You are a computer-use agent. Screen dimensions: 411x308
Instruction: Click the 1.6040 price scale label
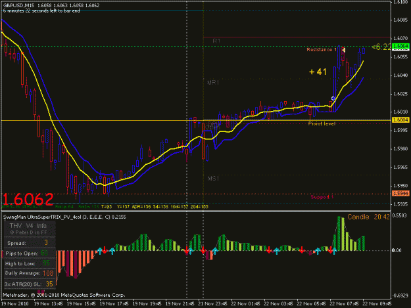[400, 76]
